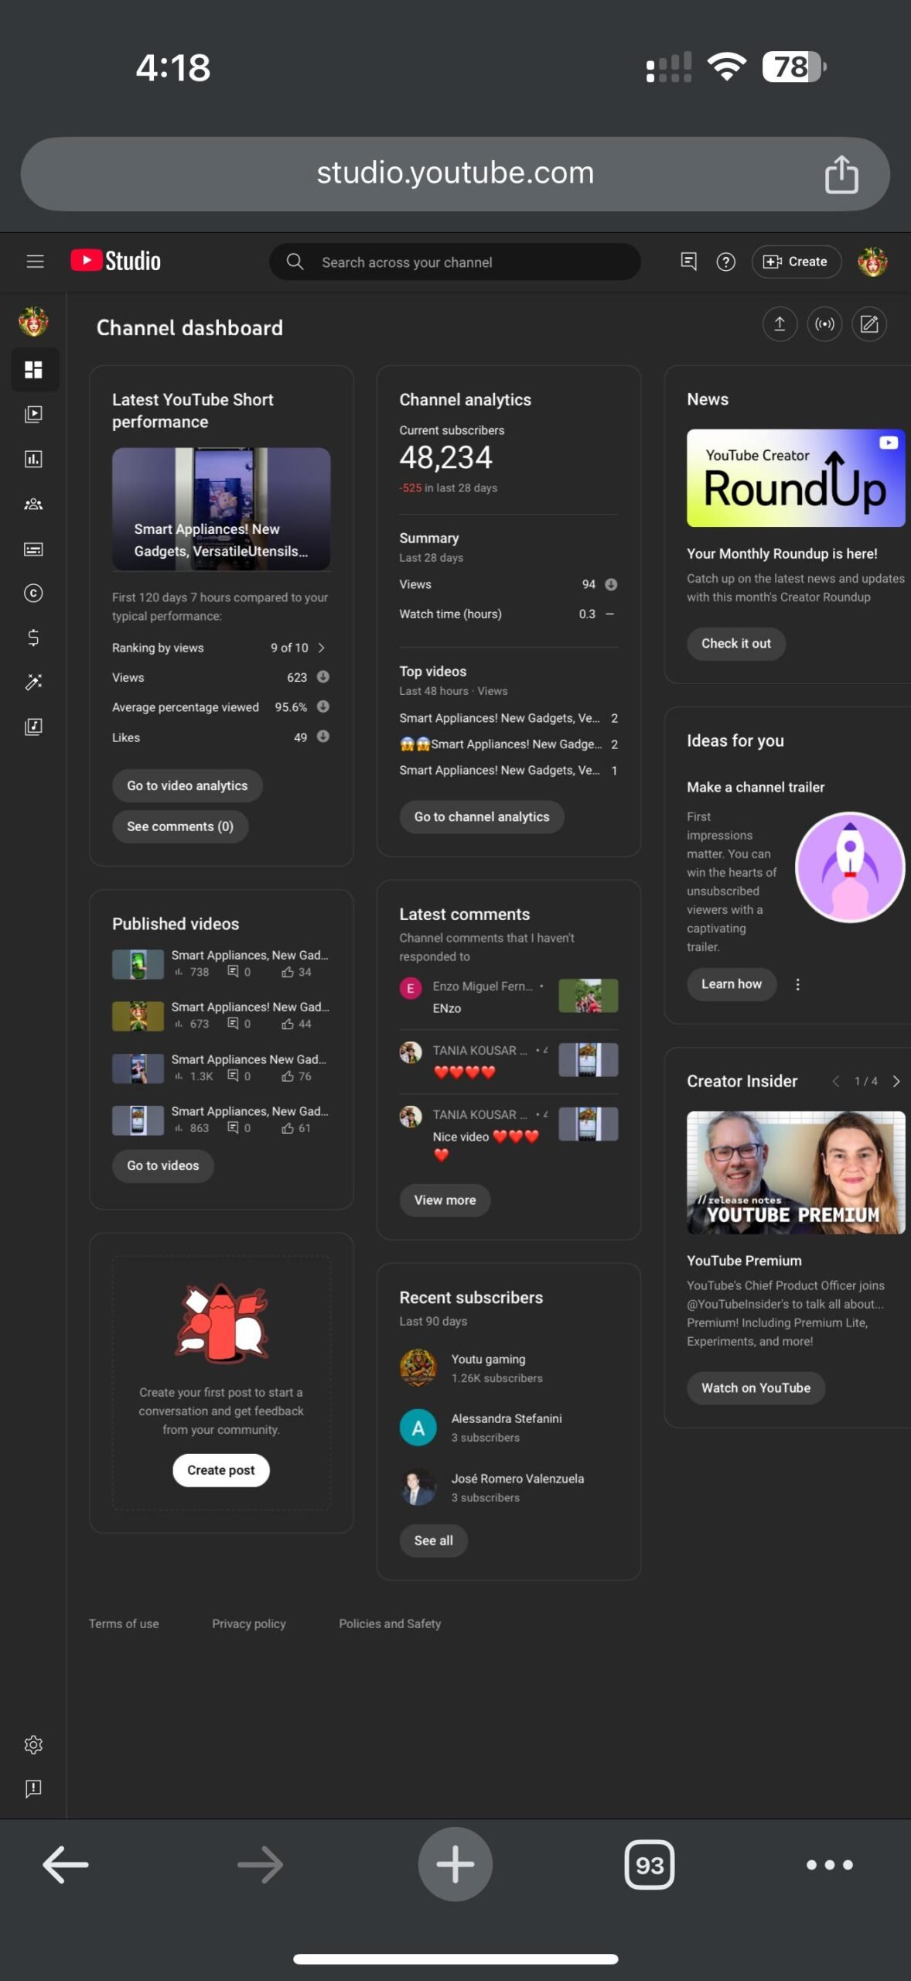The height and width of the screenshot is (1981, 911).
Task: Open Analytics from the sidebar icon
Action: (33, 459)
